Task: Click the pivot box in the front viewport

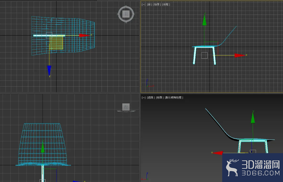Action: click(204, 55)
